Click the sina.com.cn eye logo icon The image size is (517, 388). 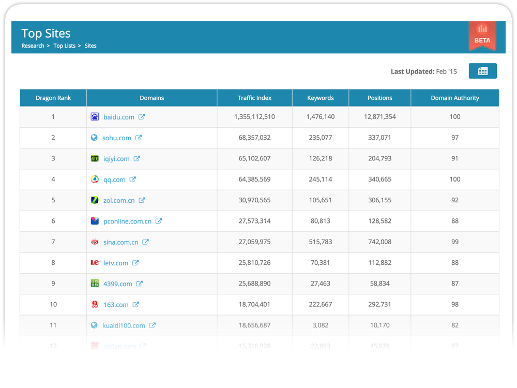pos(95,242)
